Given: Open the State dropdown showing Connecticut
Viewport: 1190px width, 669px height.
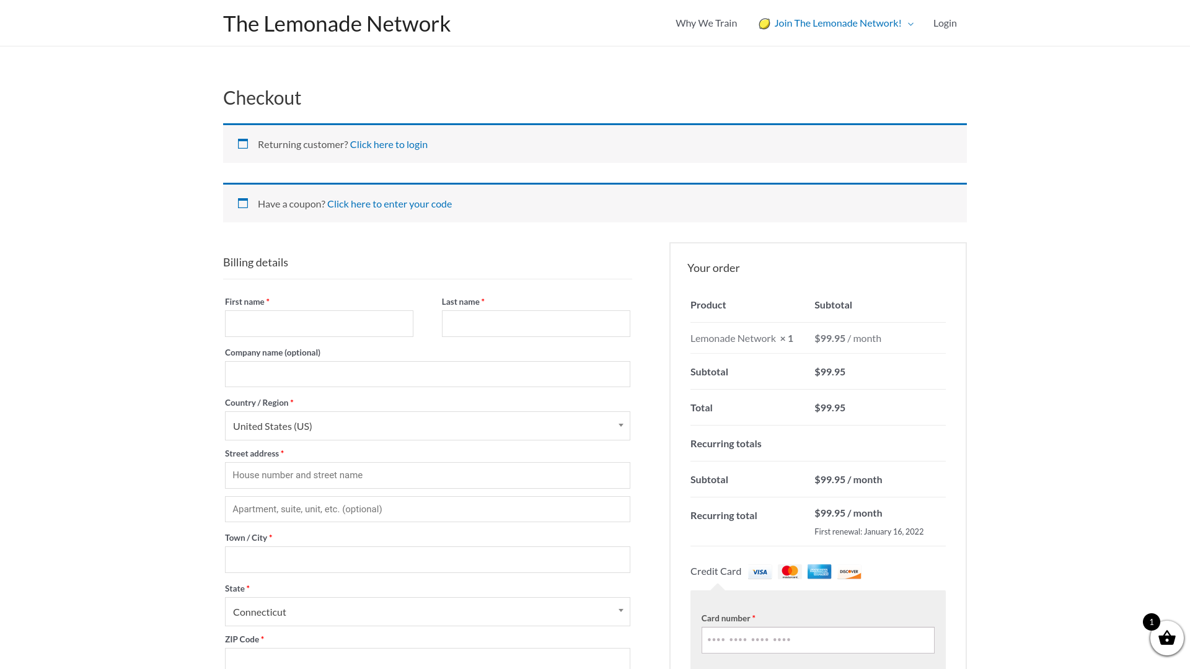Looking at the screenshot, I should (x=428, y=612).
